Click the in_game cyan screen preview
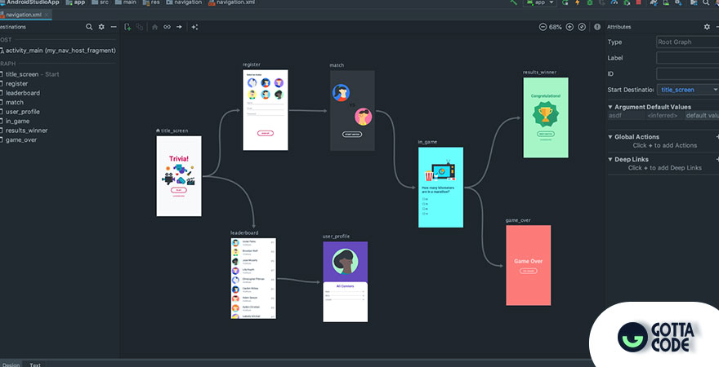 pos(440,187)
